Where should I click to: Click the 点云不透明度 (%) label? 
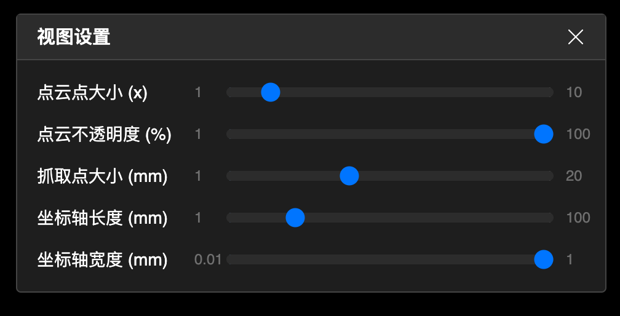point(104,134)
